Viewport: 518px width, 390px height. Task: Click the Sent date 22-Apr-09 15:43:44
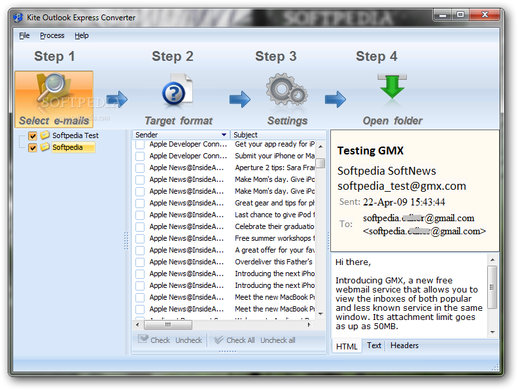(404, 202)
